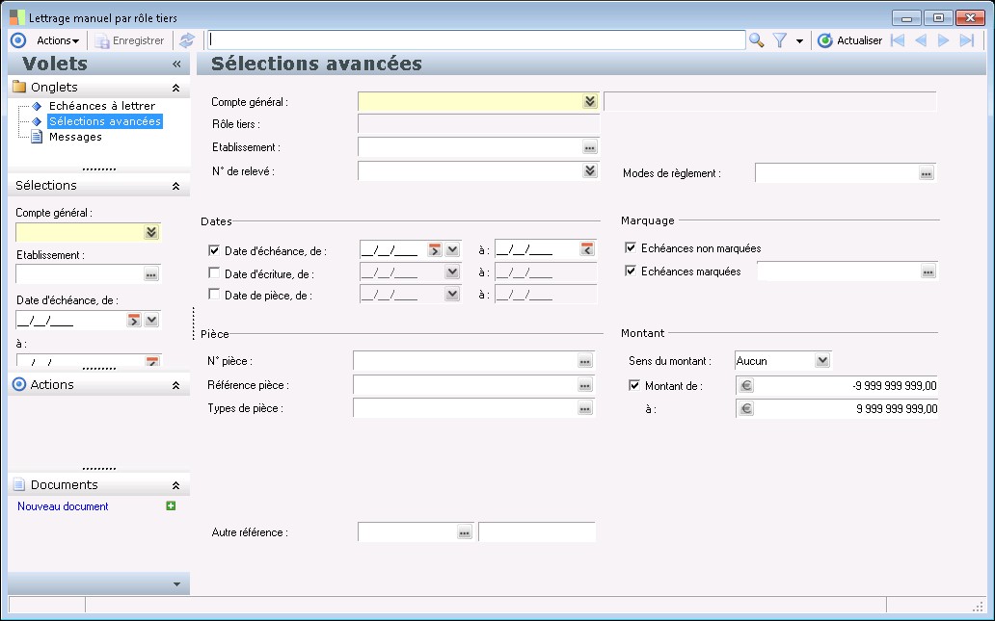
Task: Click the green plus next to Nouveau document
Action: [171, 505]
